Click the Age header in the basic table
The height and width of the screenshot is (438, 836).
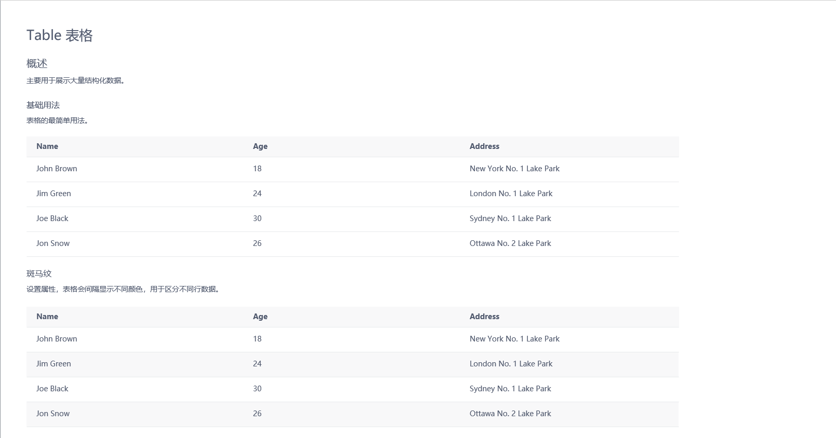(x=260, y=146)
